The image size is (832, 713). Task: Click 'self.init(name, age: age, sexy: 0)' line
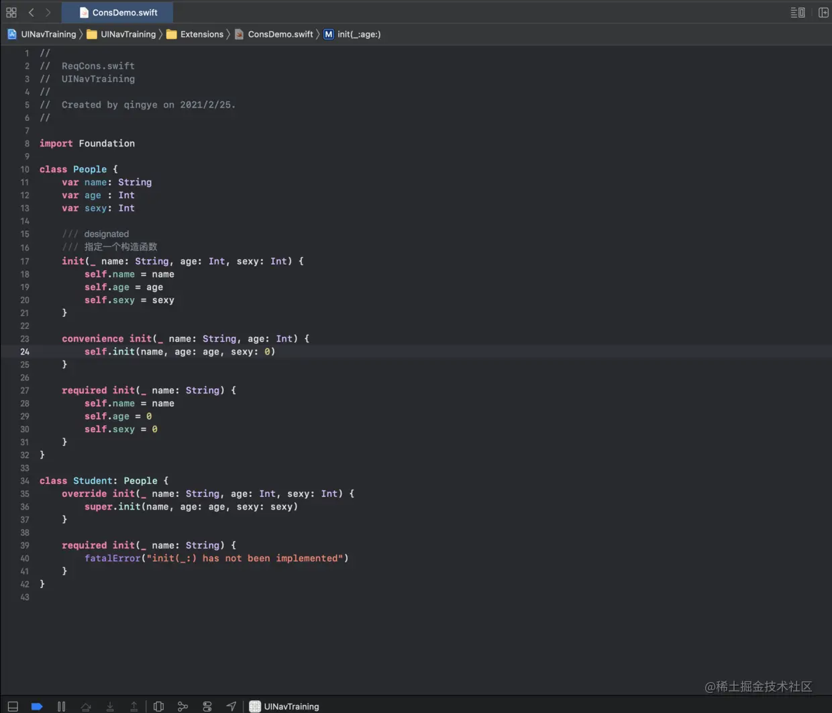tap(180, 352)
